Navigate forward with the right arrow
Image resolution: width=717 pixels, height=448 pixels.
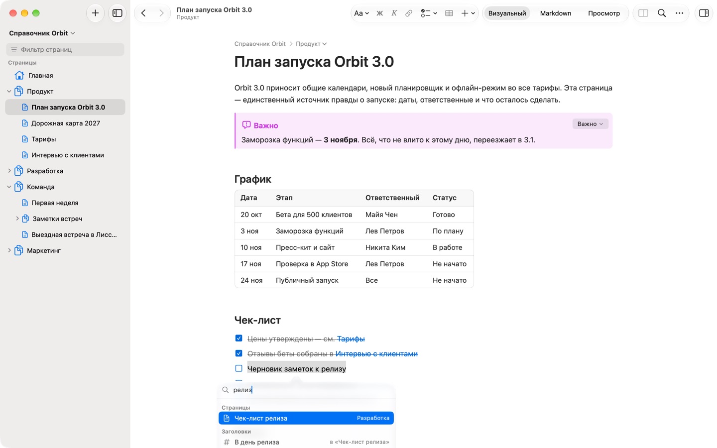(161, 13)
